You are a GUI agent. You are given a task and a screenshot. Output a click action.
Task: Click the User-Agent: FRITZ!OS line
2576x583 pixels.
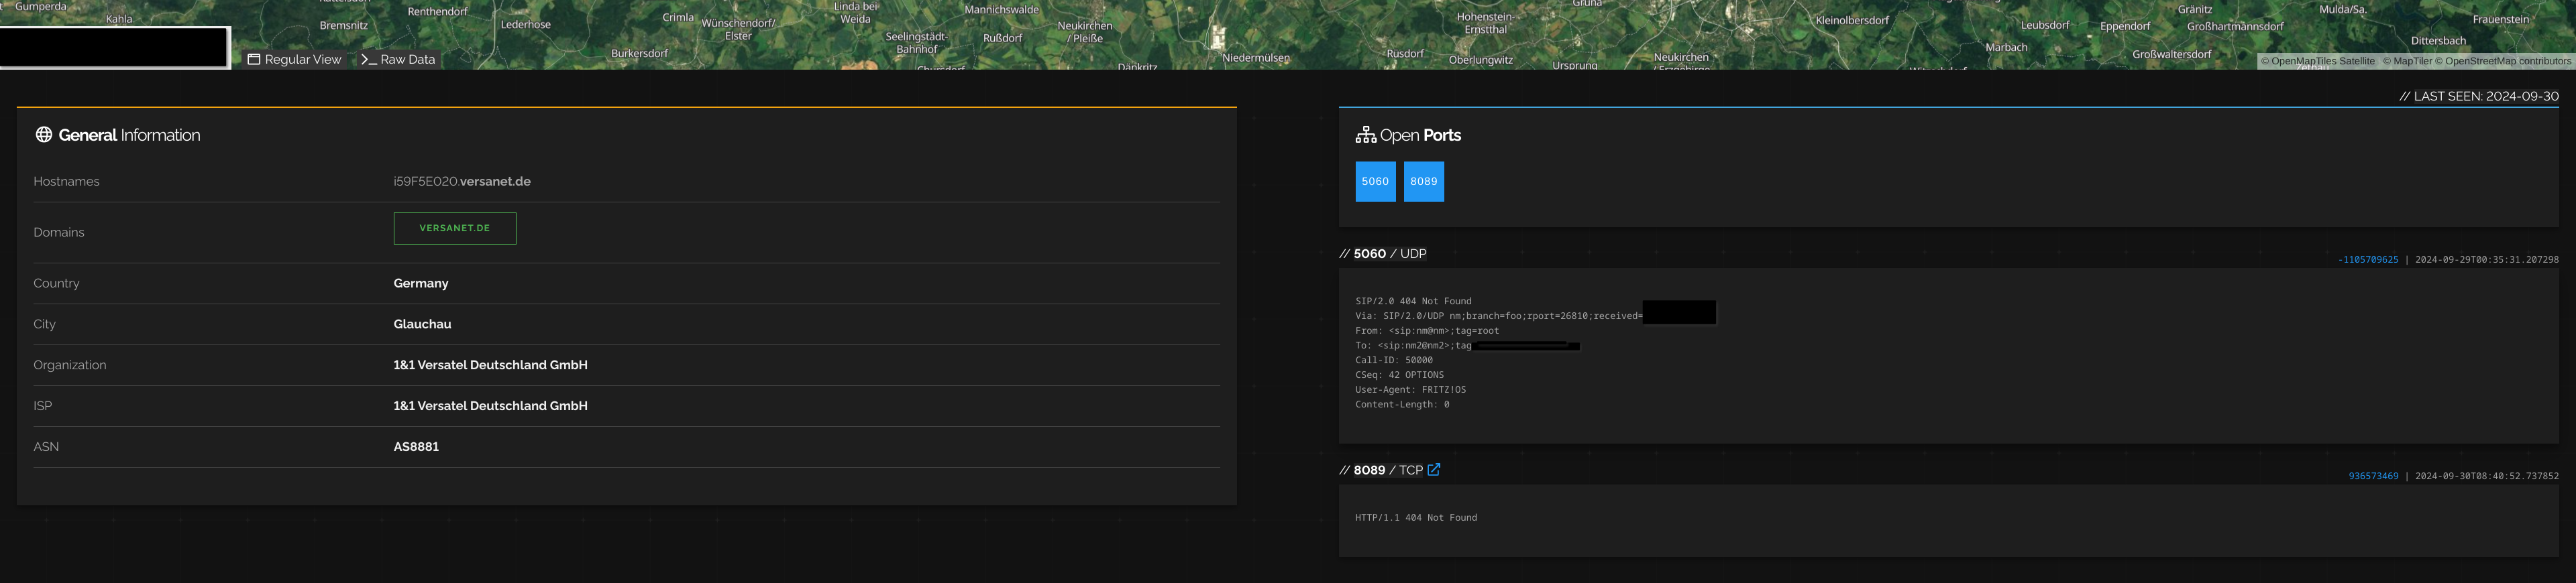tap(1410, 390)
